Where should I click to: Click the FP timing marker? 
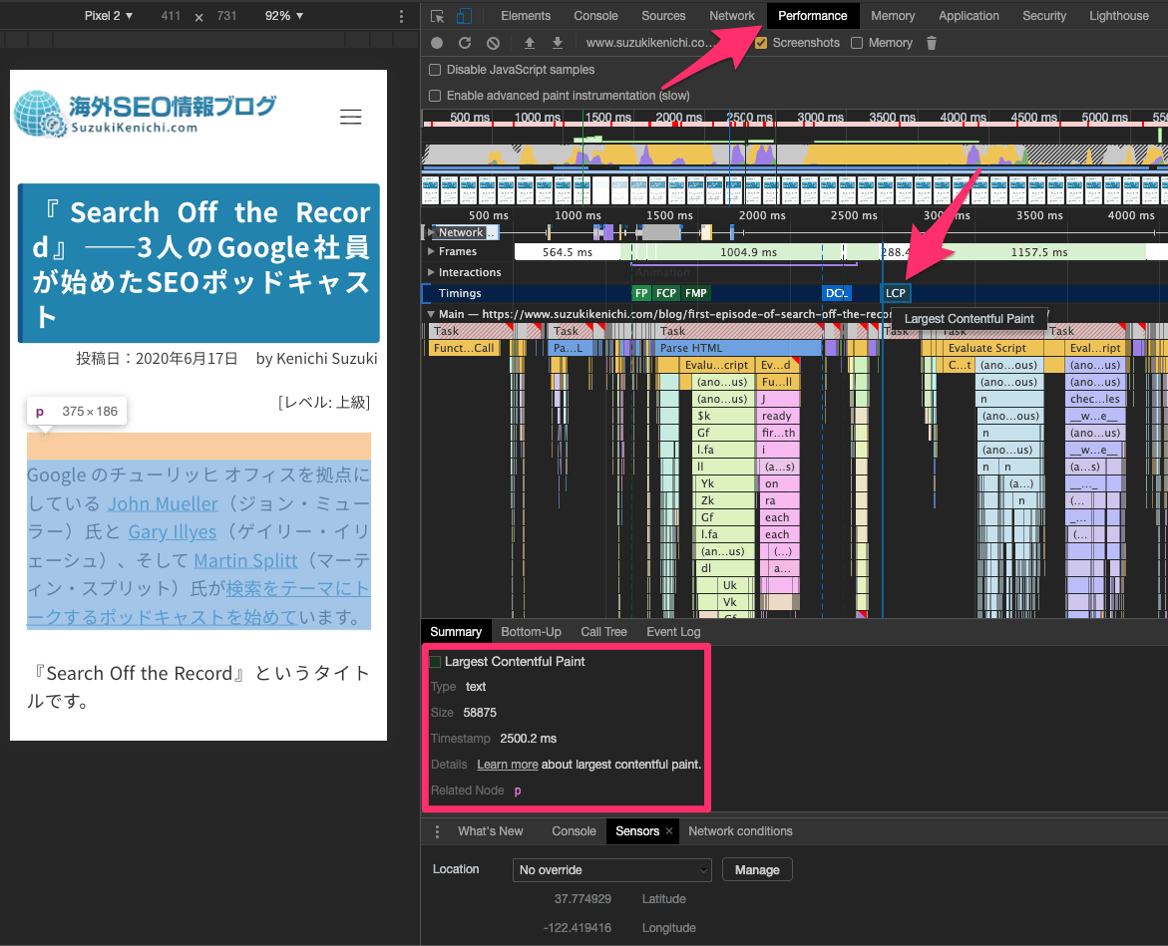pyautogui.click(x=641, y=293)
